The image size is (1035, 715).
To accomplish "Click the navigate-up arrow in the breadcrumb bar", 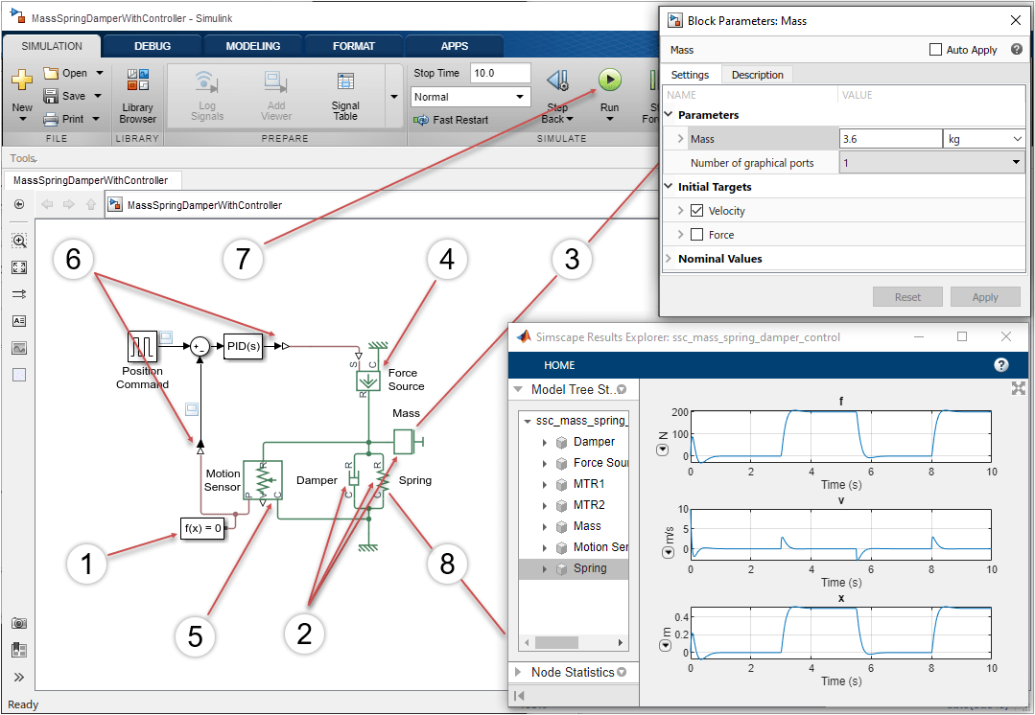I will 91,204.
